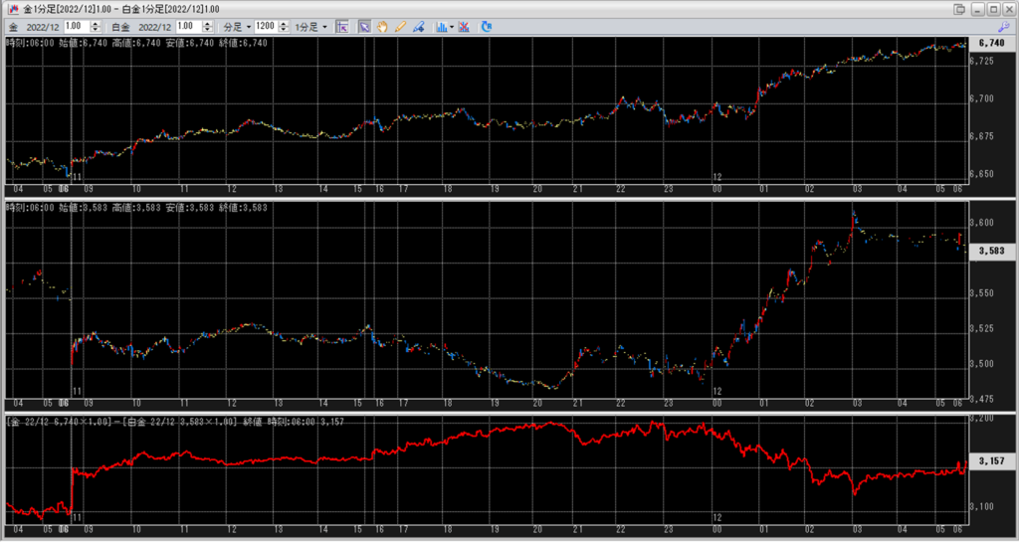Choose the paint brush eraser tool
Image resolution: width=1019 pixels, height=542 pixels.
pyautogui.click(x=419, y=26)
